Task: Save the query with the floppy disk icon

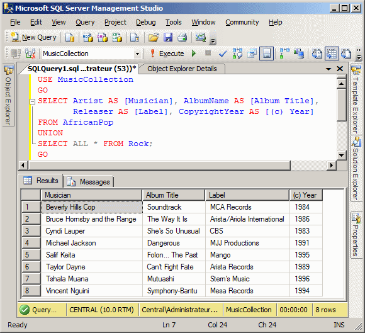Action: (168, 37)
